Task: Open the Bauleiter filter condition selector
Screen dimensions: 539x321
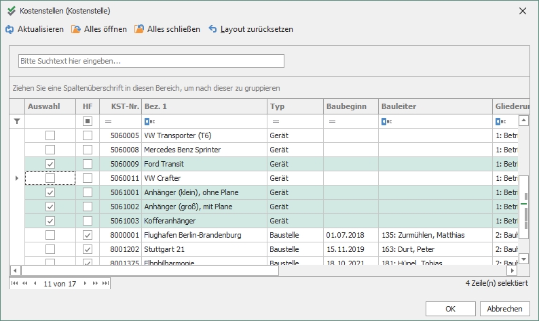Action: coord(386,121)
